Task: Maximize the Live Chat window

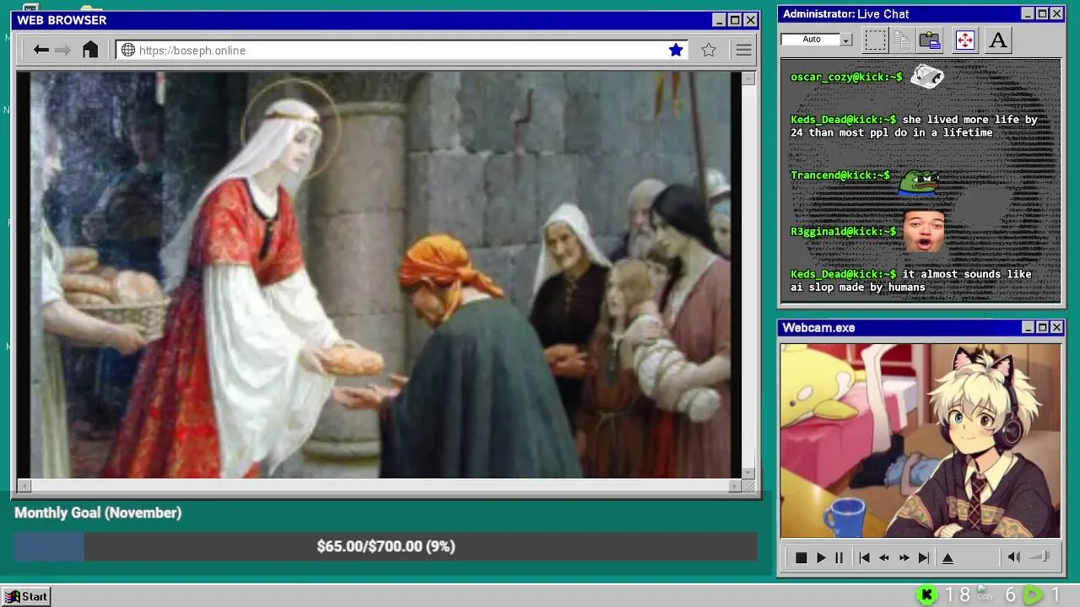Action: pos(1042,13)
